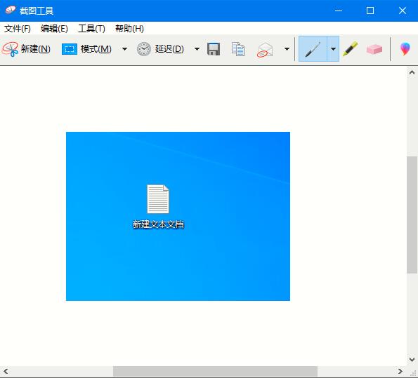Select the yellow Highlighter tool
Image resolution: width=418 pixels, height=378 pixels.
pos(351,49)
